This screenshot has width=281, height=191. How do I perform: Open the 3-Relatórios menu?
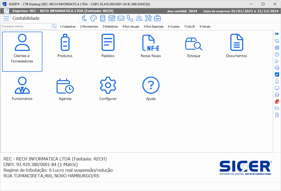(x=110, y=27)
